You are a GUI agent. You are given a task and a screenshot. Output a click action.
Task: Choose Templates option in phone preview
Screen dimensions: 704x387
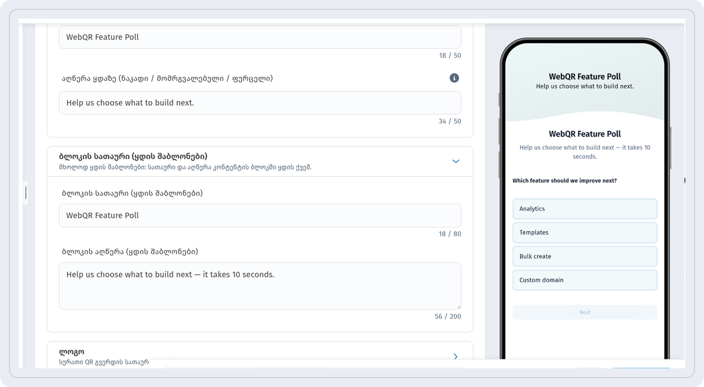(585, 232)
